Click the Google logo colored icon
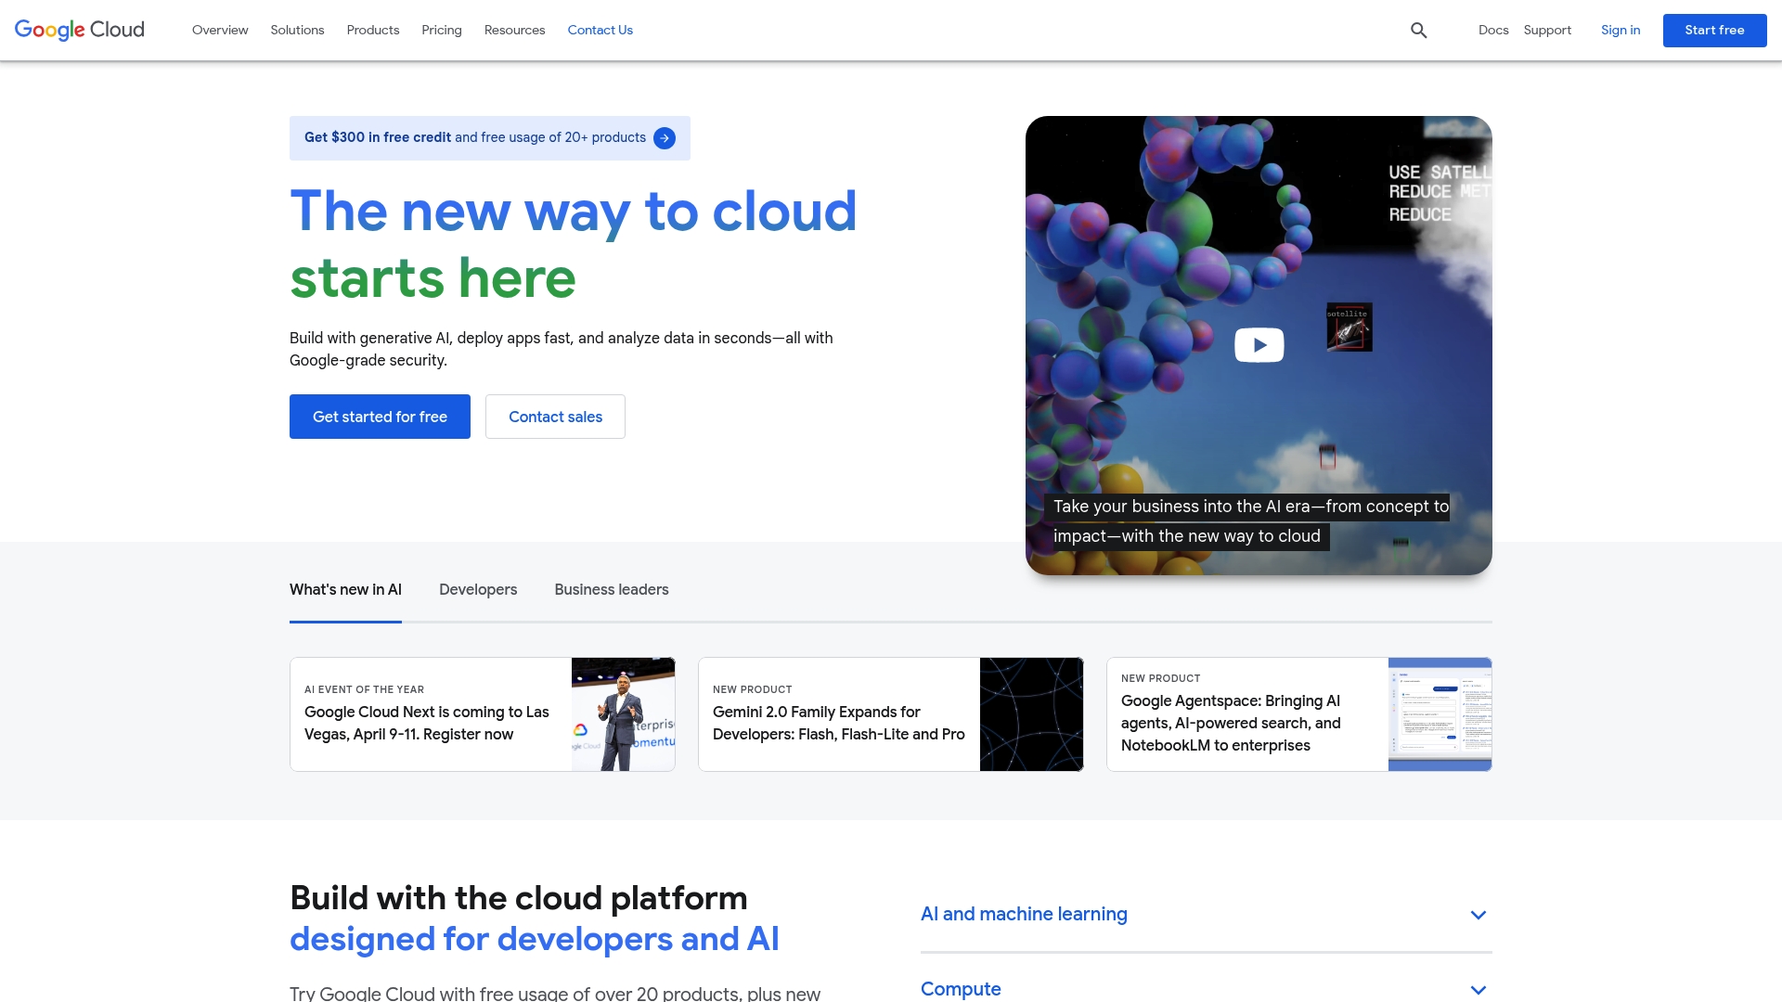1782x1002 pixels. point(81,30)
